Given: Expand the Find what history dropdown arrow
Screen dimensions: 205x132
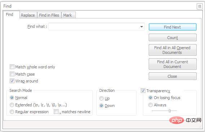Looking at the screenshot, I should (141, 27).
